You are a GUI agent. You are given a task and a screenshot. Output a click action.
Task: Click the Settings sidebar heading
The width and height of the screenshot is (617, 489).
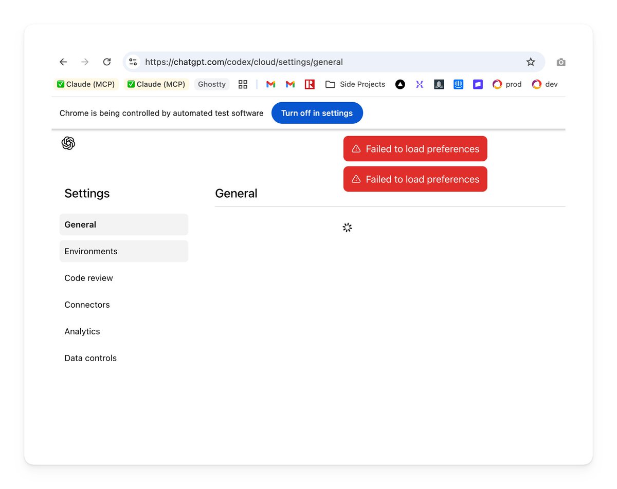point(87,193)
